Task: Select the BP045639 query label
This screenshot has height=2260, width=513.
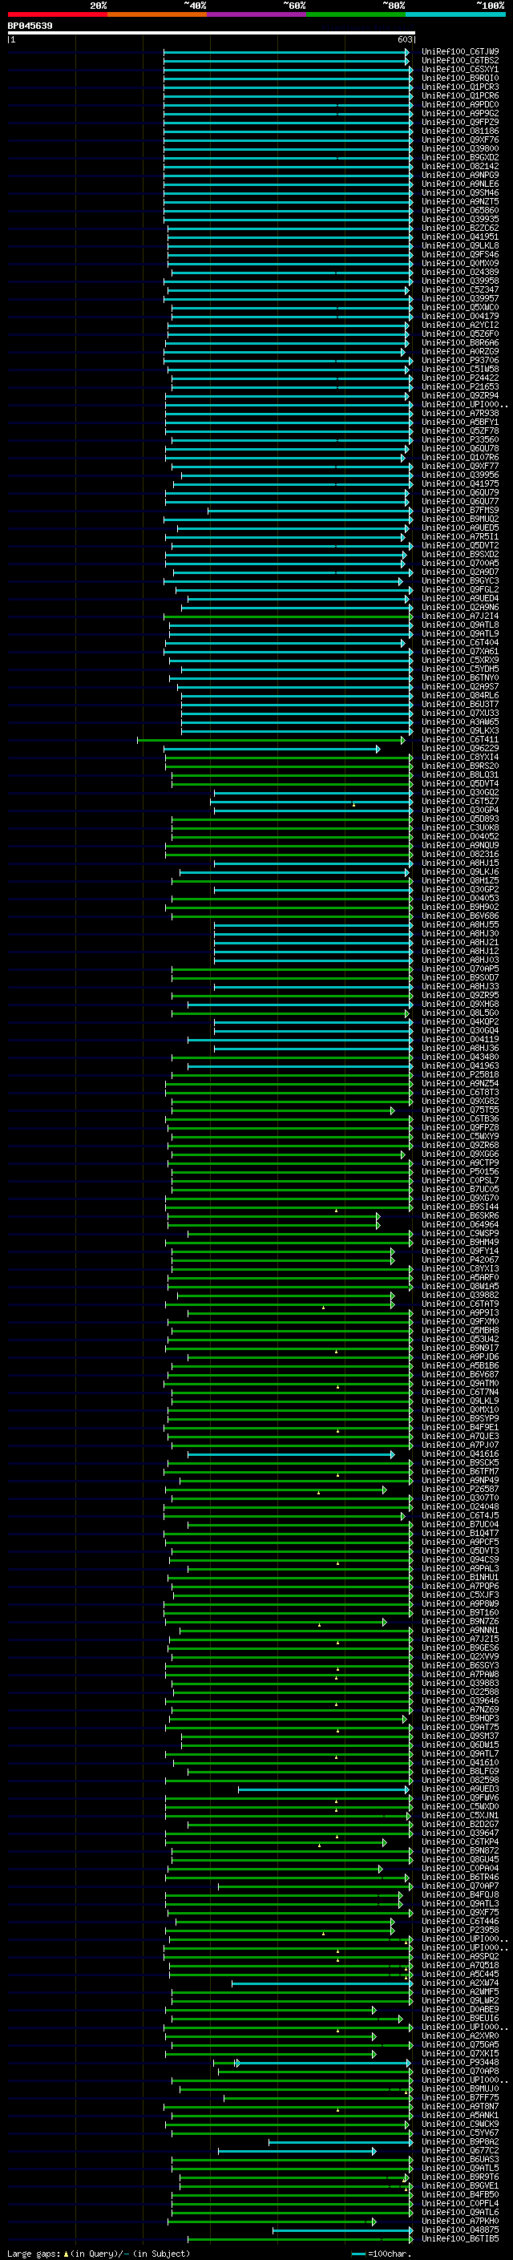Action: pyautogui.click(x=30, y=26)
